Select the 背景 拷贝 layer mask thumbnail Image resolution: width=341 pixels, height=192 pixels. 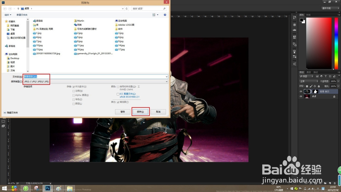click(315, 91)
